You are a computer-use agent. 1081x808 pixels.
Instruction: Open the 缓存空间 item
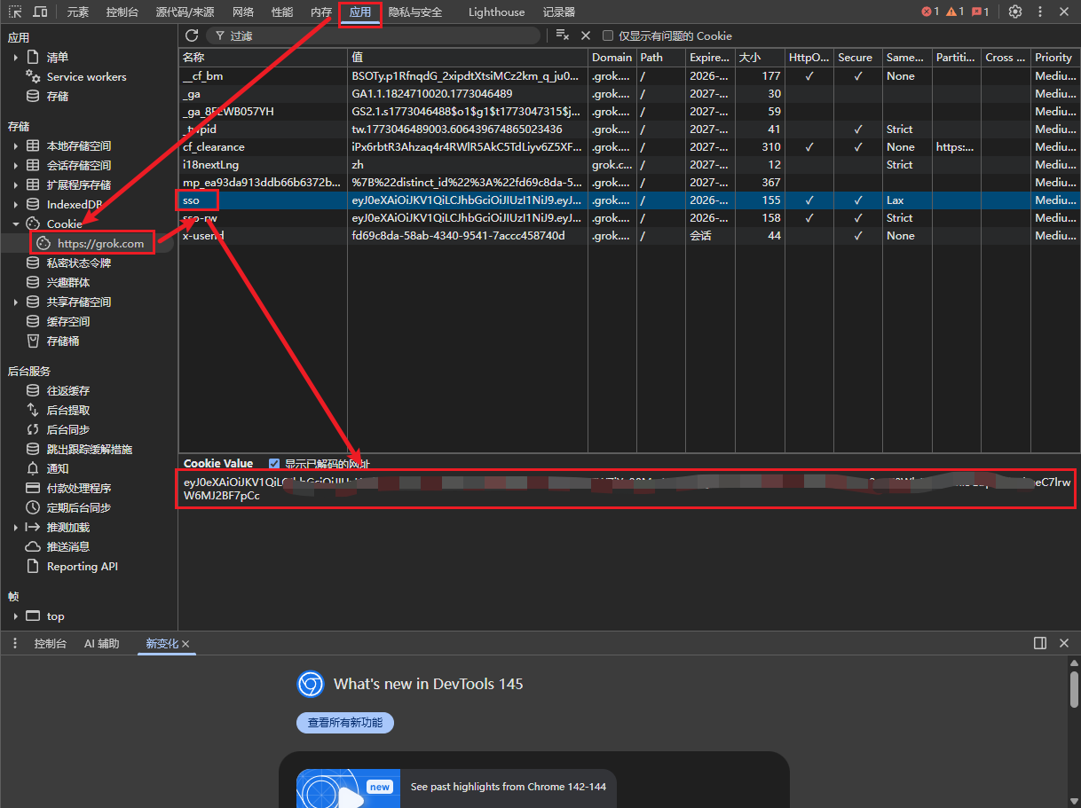(x=68, y=321)
